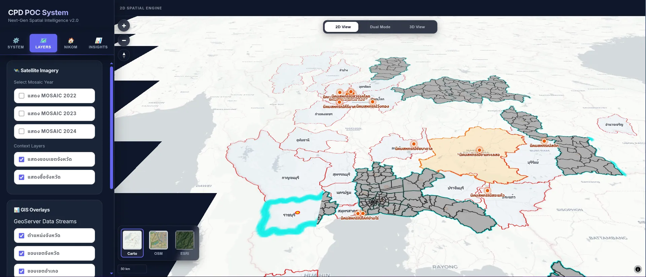
Task: Click the orange marker near Ratchaburi
Action: tap(297, 213)
